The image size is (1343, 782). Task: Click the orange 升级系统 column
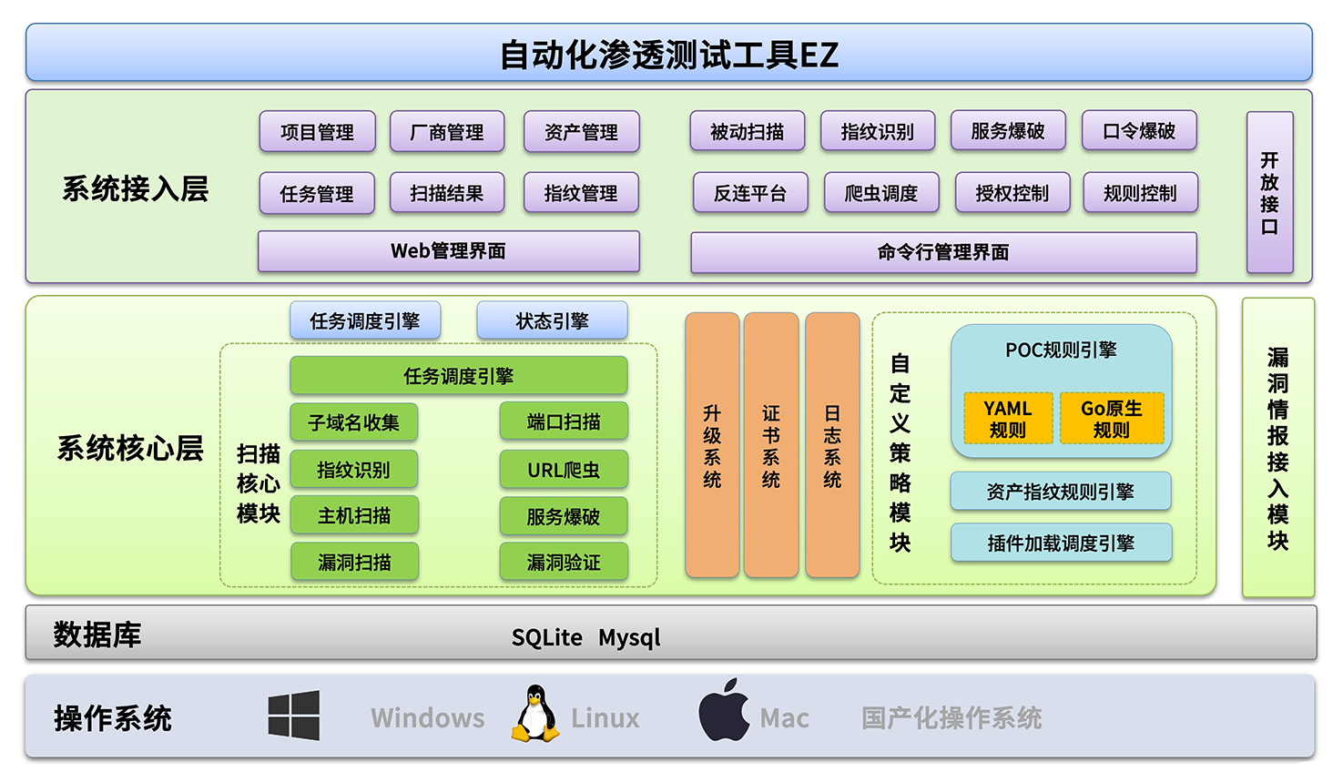(712, 446)
